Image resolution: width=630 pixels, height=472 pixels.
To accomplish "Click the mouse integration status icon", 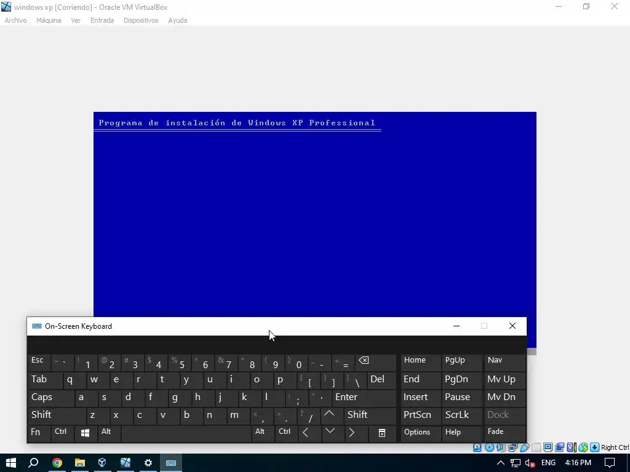I will point(583,447).
